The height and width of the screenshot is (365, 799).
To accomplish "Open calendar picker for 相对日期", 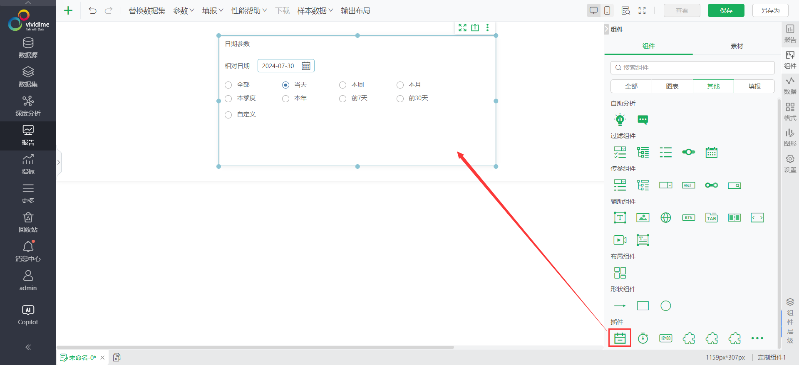I will point(306,66).
